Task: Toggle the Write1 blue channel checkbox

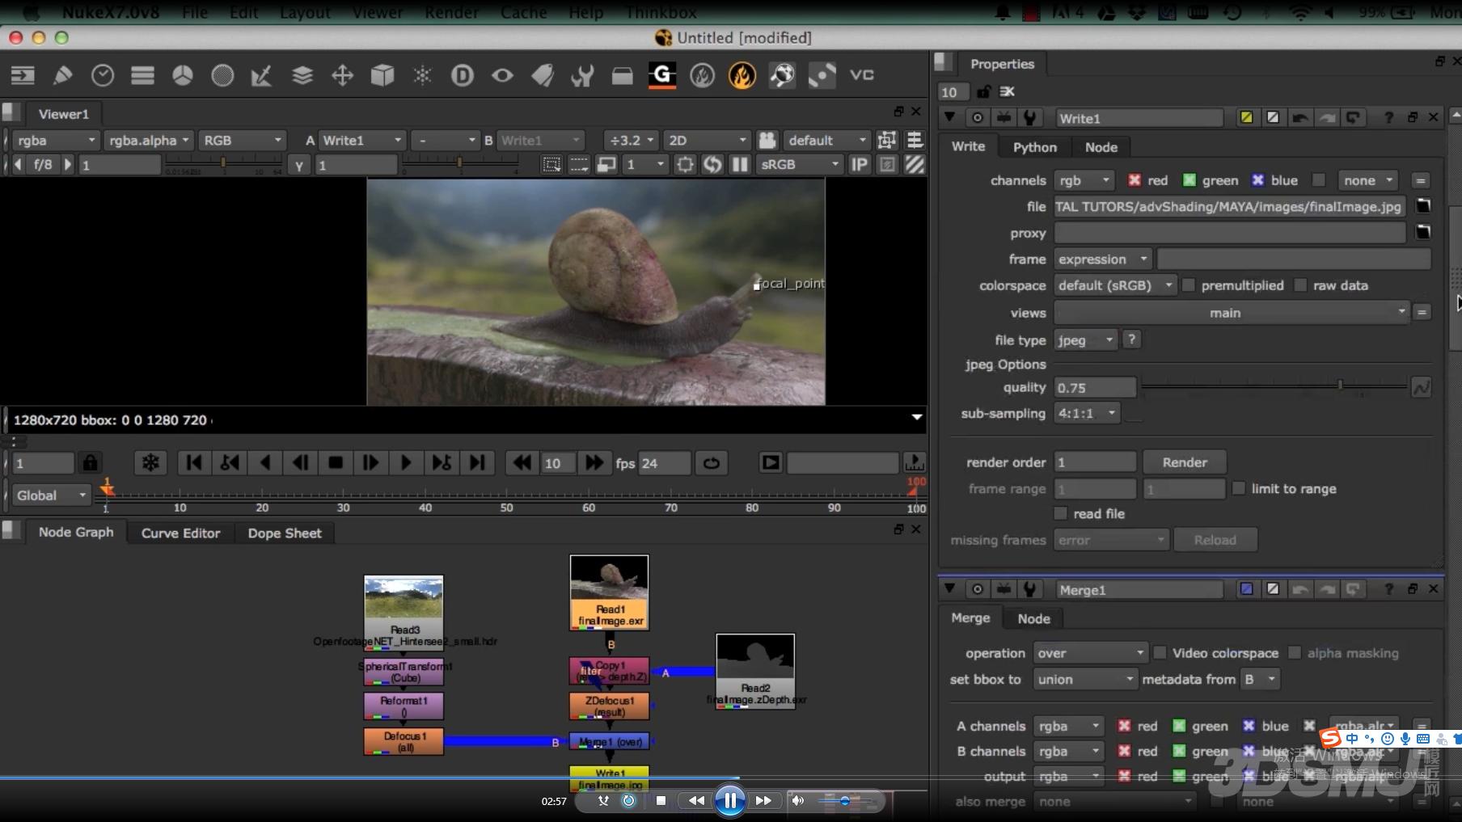Action: coord(1257,180)
